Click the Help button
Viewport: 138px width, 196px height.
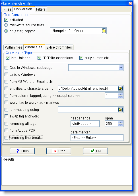click(22, 151)
